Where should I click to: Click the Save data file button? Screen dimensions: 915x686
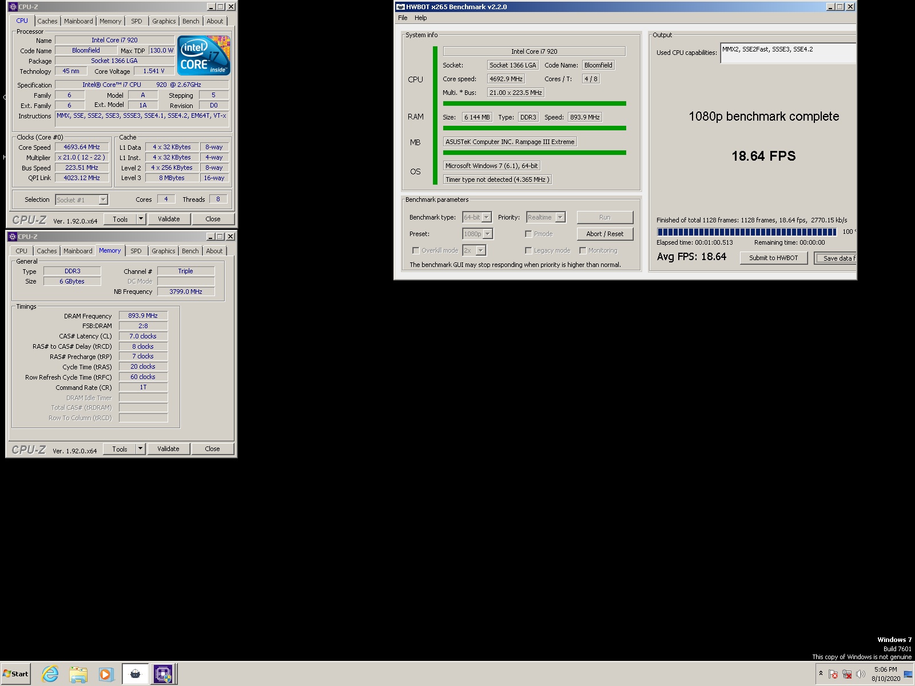click(x=836, y=258)
